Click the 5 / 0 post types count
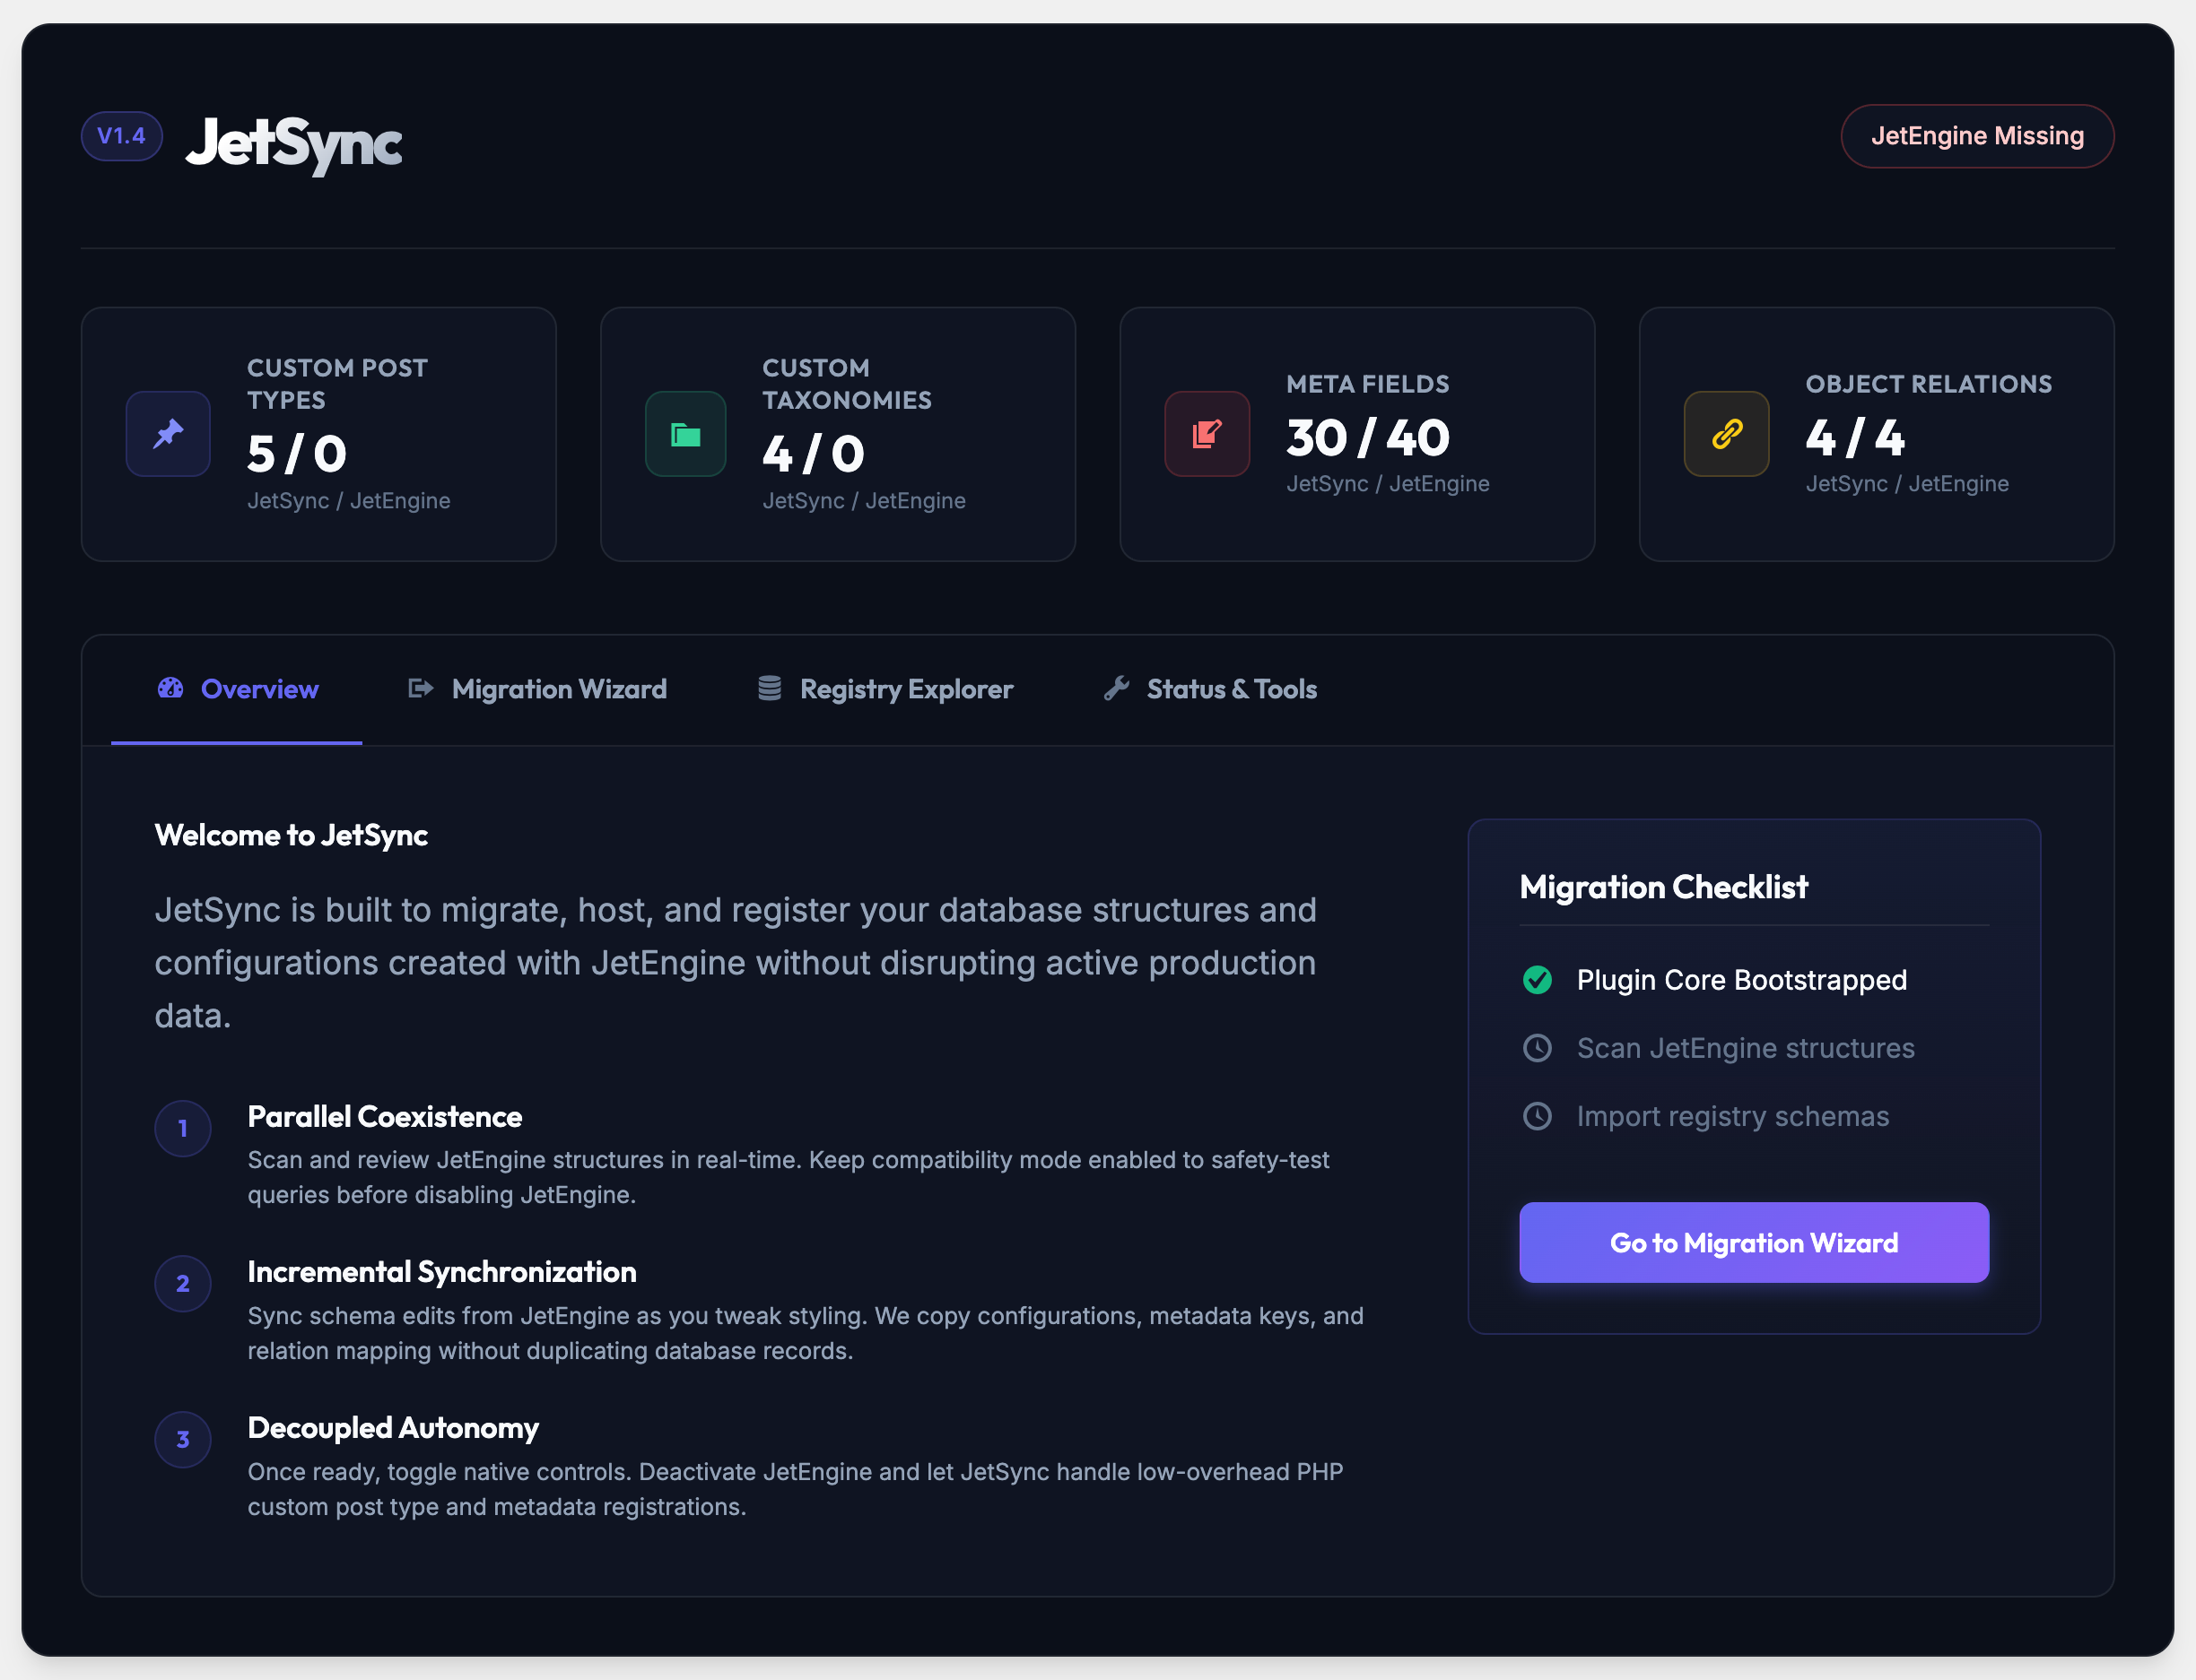 coord(297,454)
